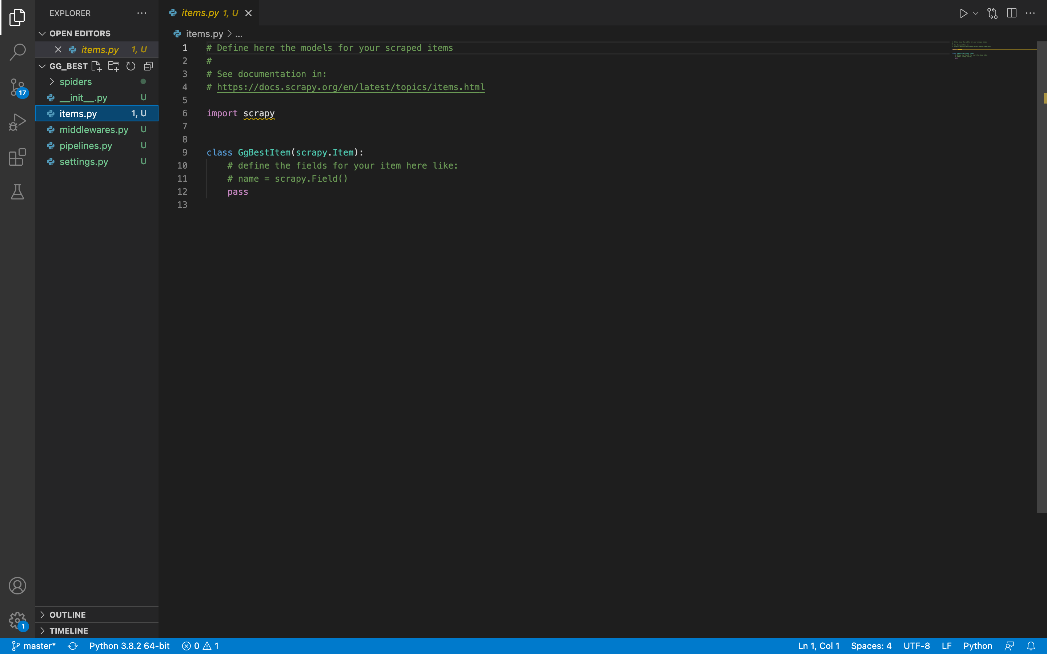The height and width of the screenshot is (654, 1047).
Task: Open the Search view in activity bar
Action: (17, 52)
